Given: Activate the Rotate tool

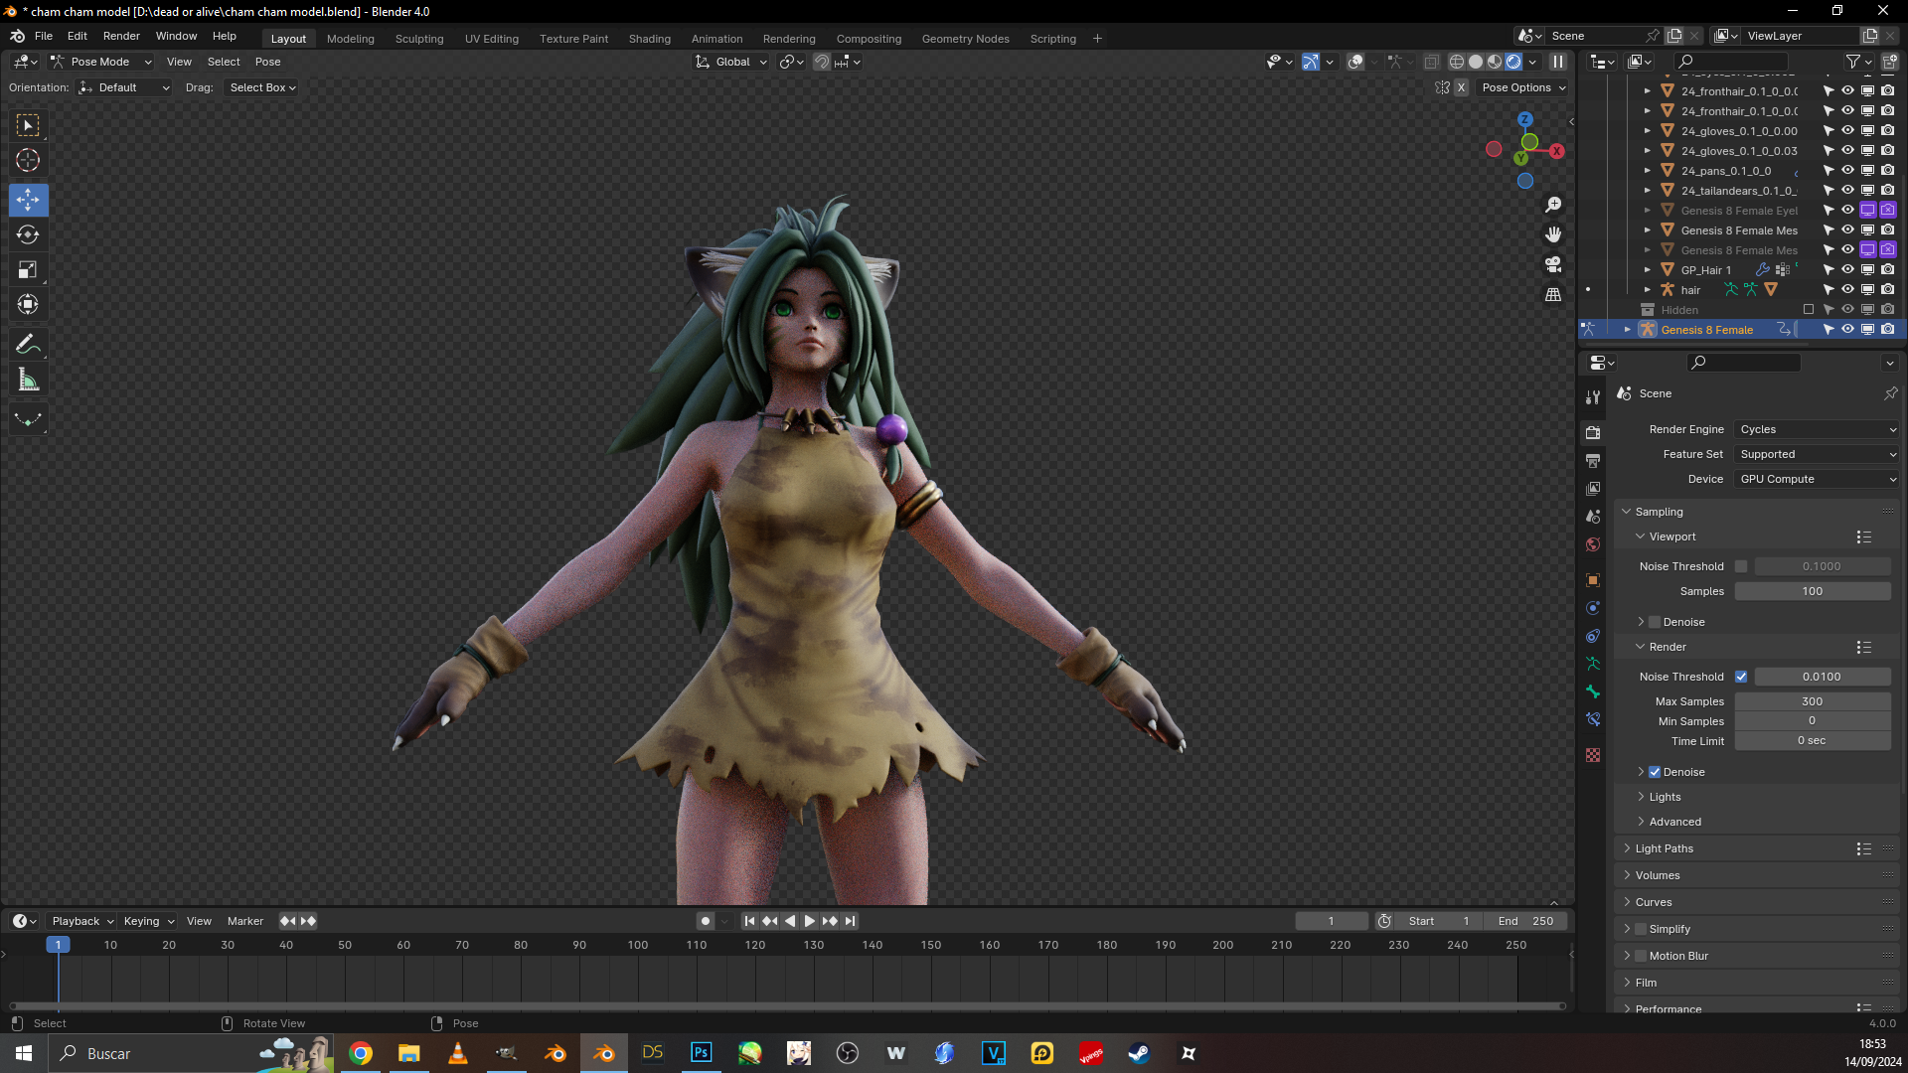Looking at the screenshot, I should (x=28, y=234).
